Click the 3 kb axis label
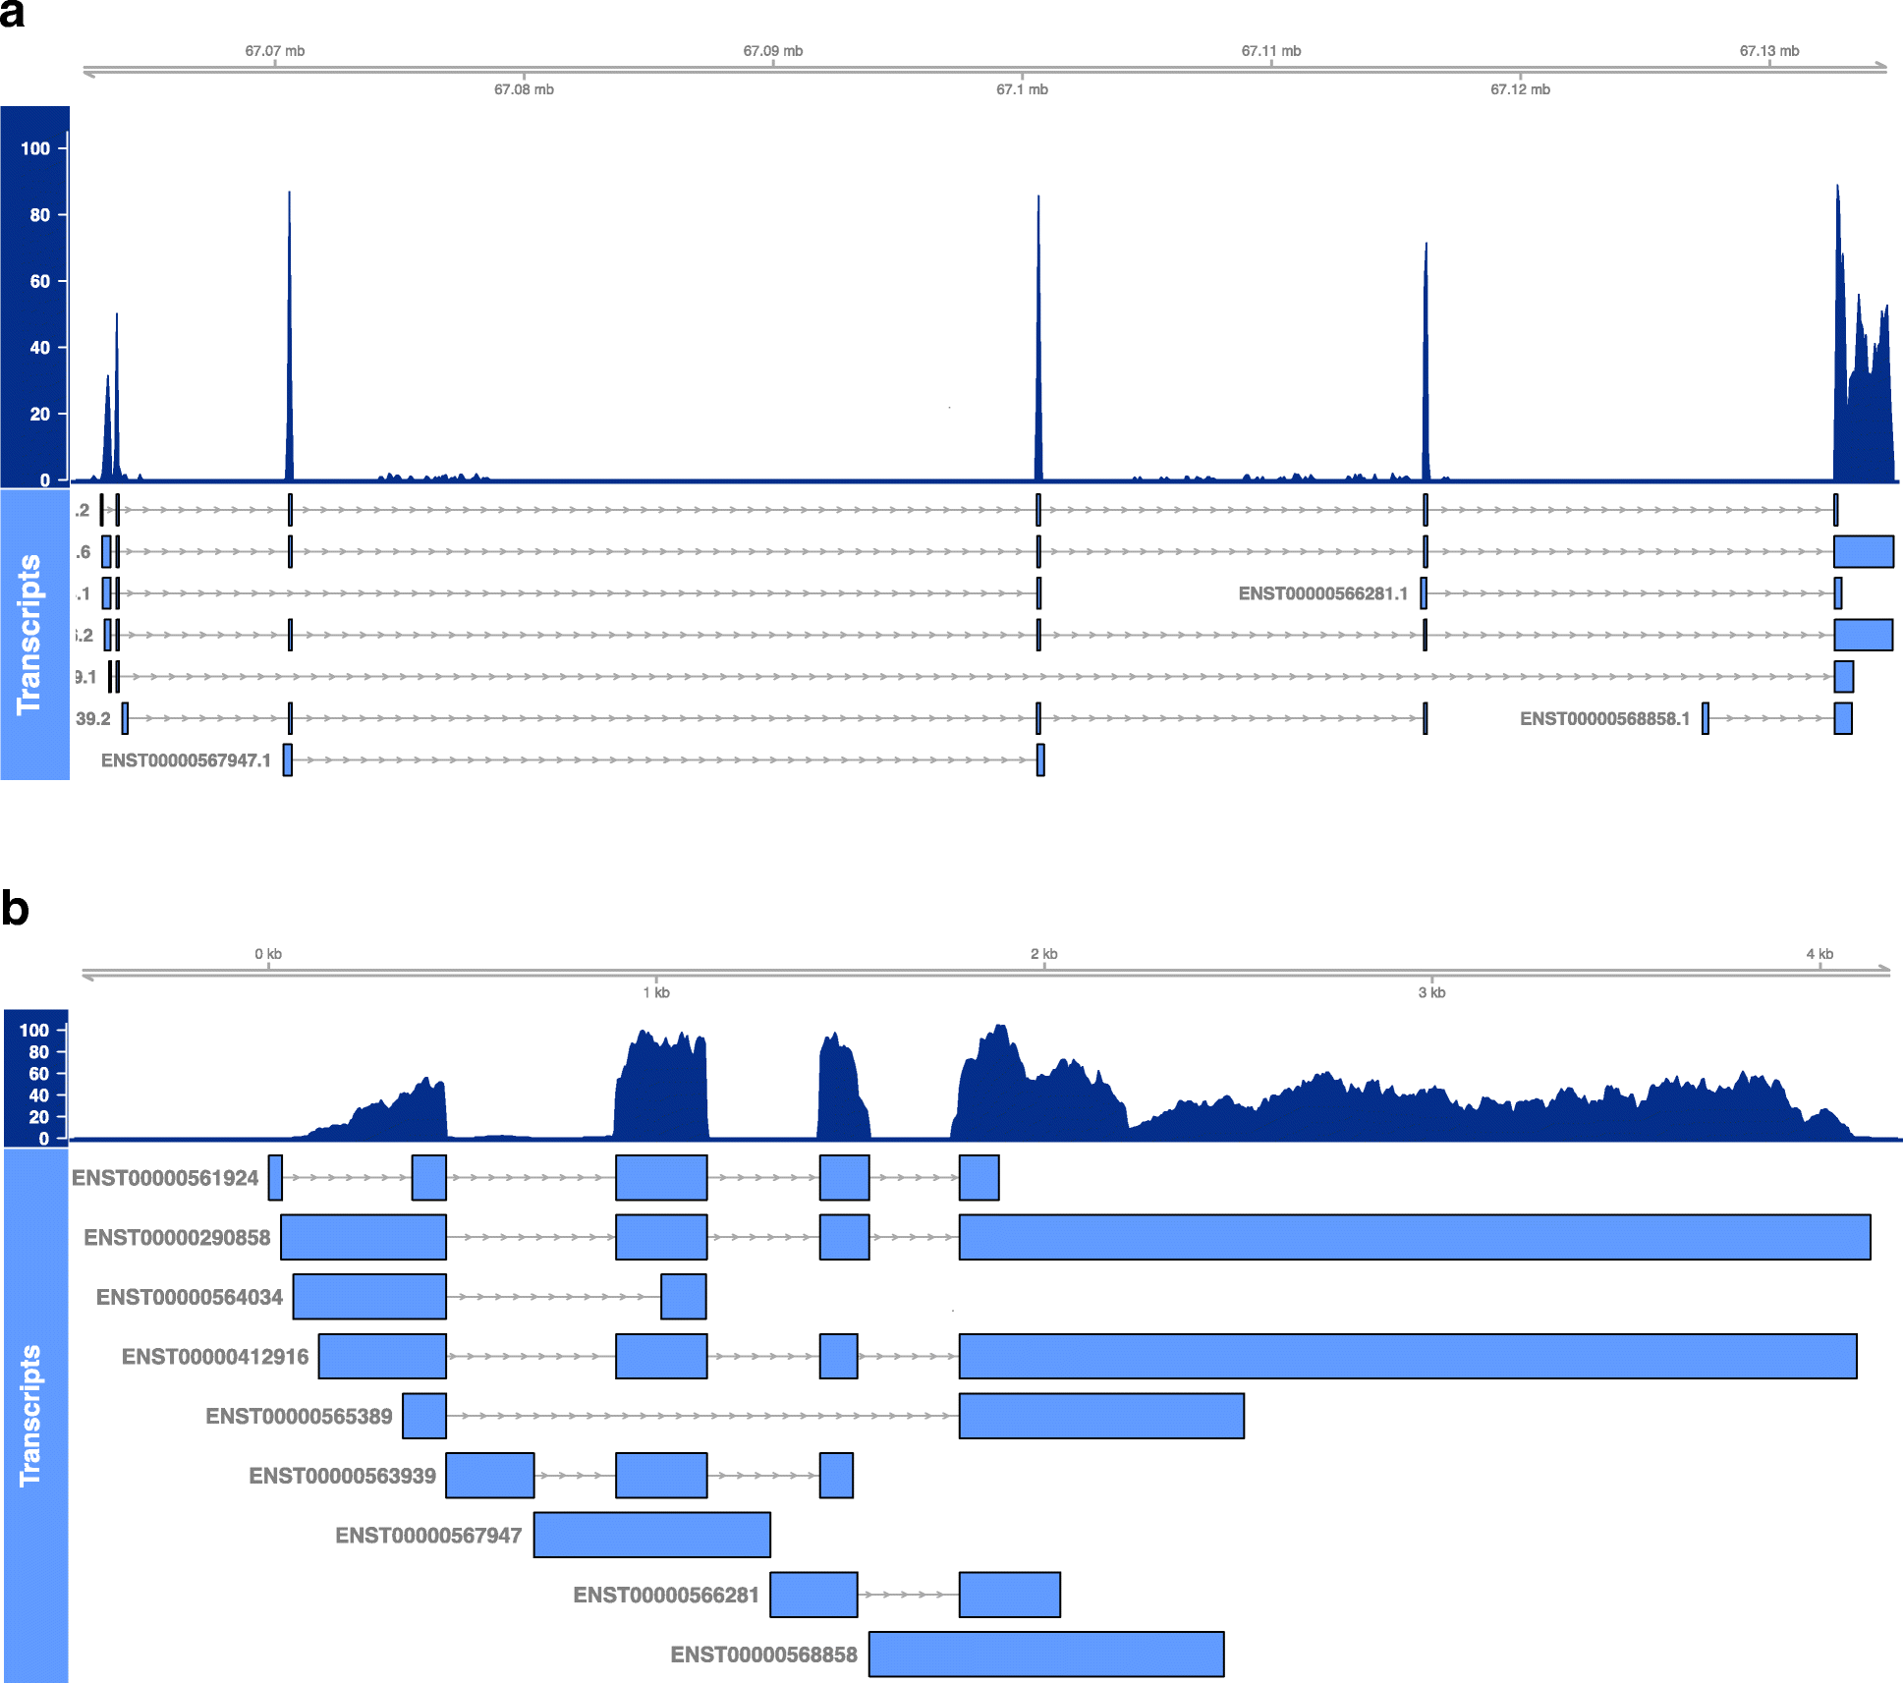The width and height of the screenshot is (1903, 1683). 1431,992
